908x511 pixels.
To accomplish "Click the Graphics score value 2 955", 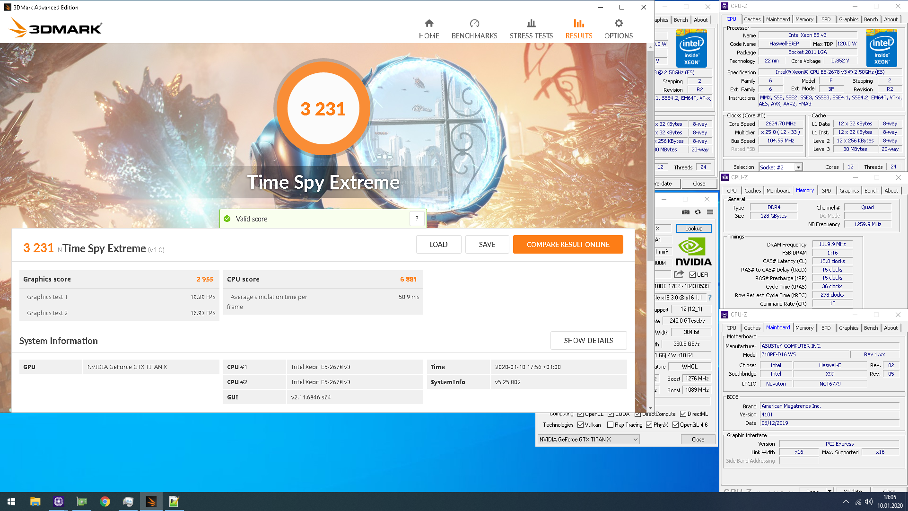I will coord(205,279).
